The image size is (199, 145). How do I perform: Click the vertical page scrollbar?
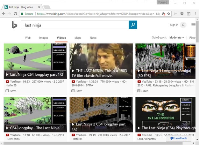coord(197,32)
